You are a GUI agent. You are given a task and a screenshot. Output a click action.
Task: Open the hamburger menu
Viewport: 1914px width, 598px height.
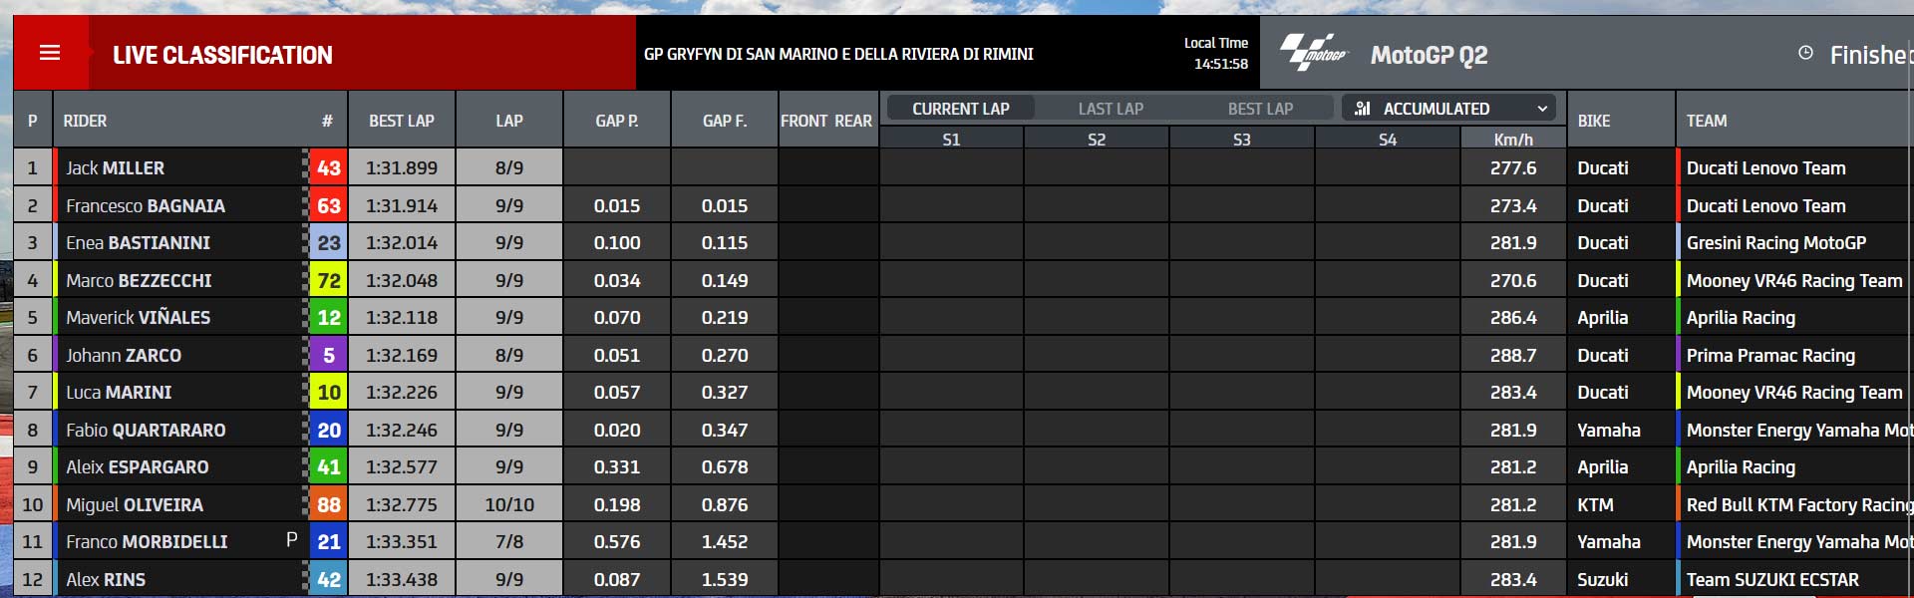50,53
